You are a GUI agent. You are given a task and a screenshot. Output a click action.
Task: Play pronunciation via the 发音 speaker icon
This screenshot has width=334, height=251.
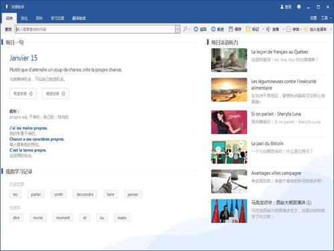click(x=268, y=29)
